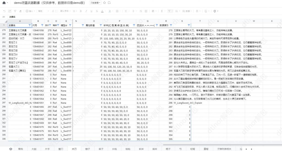Open the 数据 data dropdown in toolbar
Screen dimensions: 282x151
[x=187, y=11]
